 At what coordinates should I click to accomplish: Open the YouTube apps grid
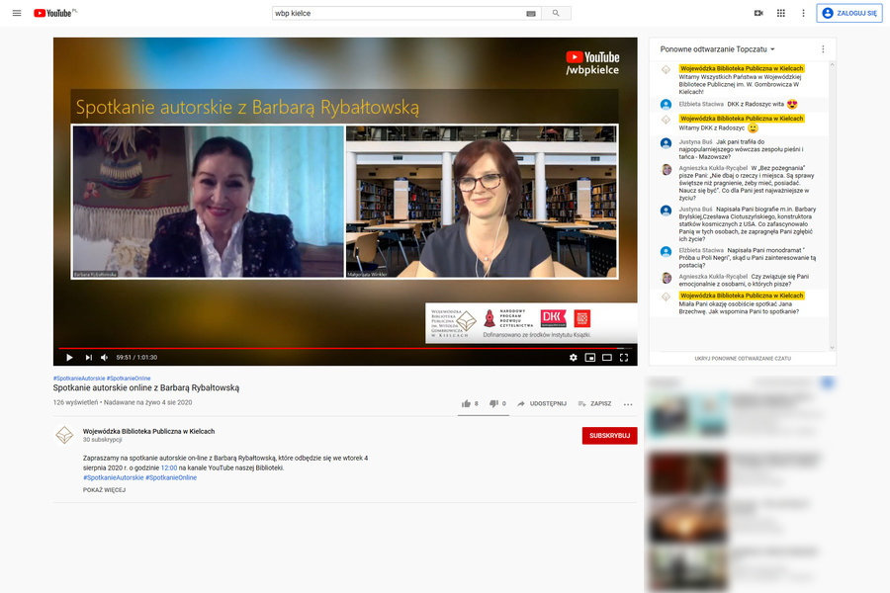781,13
